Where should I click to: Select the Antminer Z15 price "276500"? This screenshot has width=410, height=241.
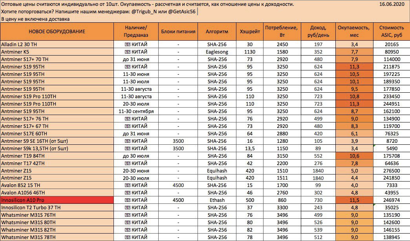click(392, 171)
